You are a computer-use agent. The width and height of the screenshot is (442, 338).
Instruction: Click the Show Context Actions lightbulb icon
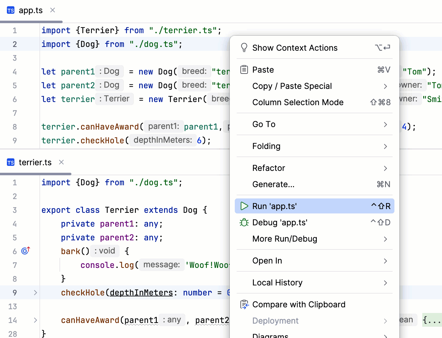[244, 48]
